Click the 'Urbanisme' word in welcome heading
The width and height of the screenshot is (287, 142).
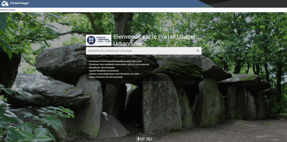128,44
